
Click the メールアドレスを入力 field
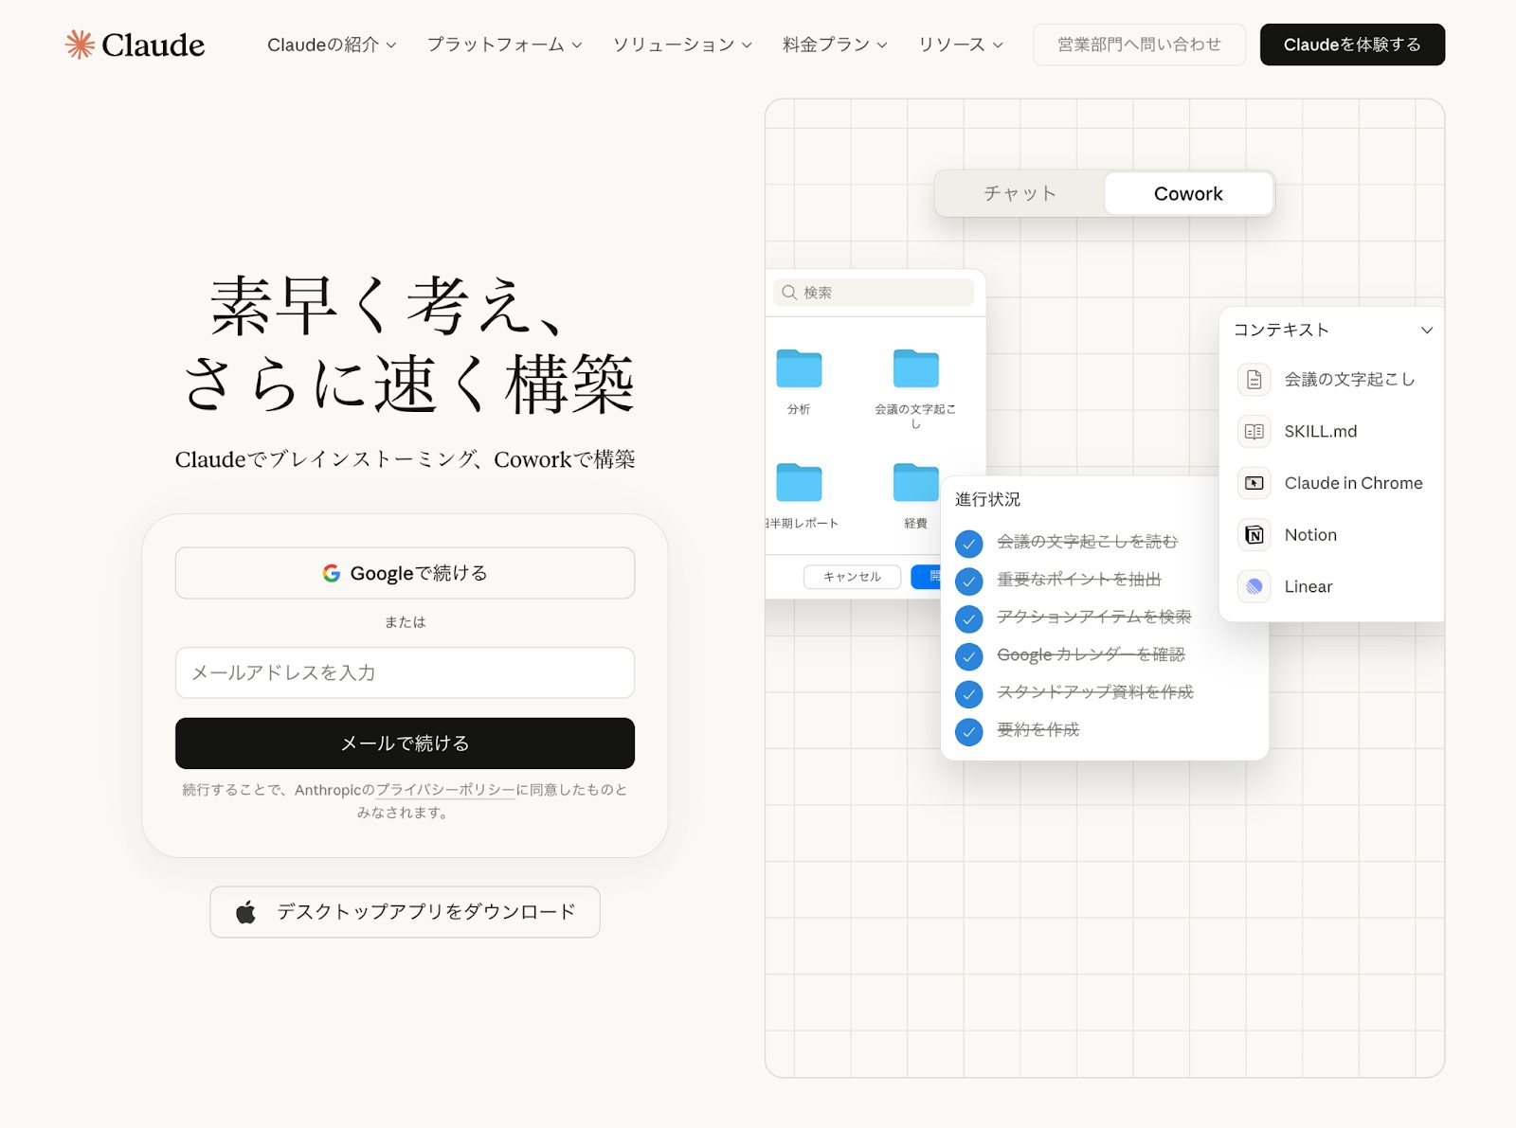pyautogui.click(x=405, y=672)
